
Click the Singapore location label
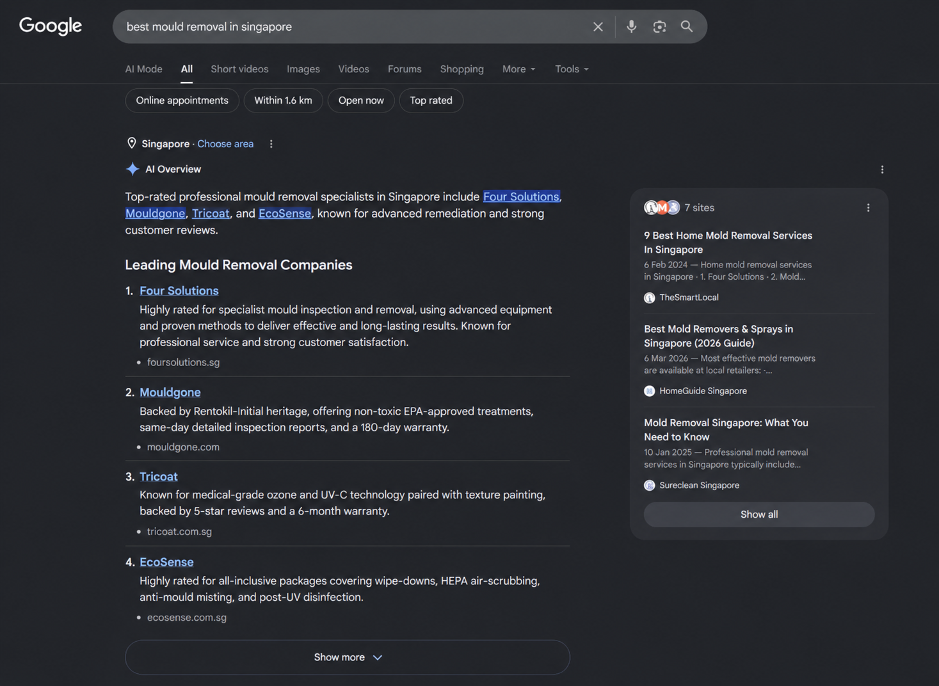tap(165, 144)
